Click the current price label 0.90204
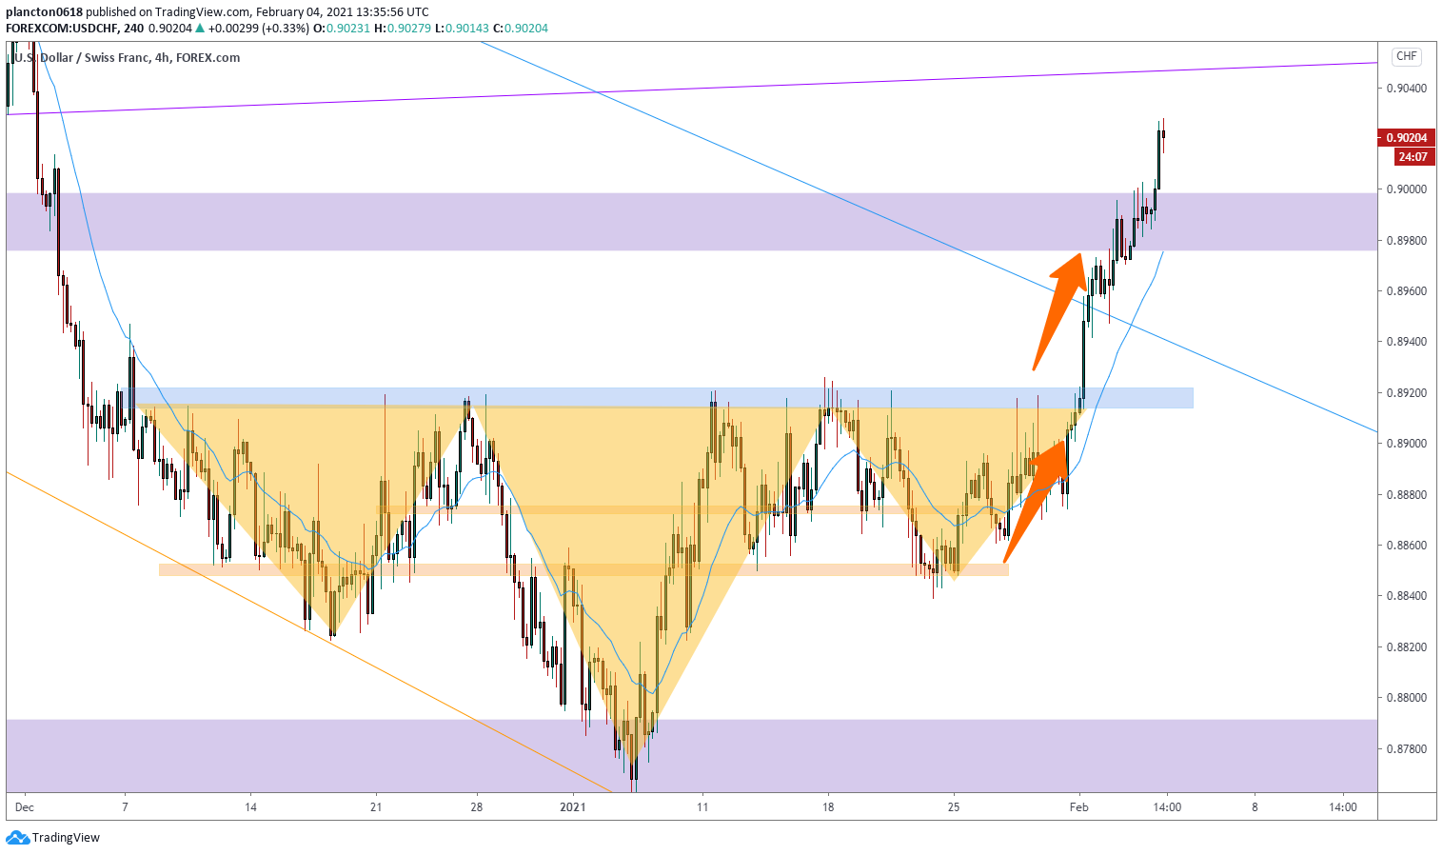Image resolution: width=1443 pixels, height=855 pixels. coord(1406,138)
